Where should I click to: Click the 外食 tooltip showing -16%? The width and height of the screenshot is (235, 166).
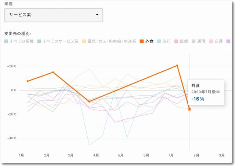point(205,92)
